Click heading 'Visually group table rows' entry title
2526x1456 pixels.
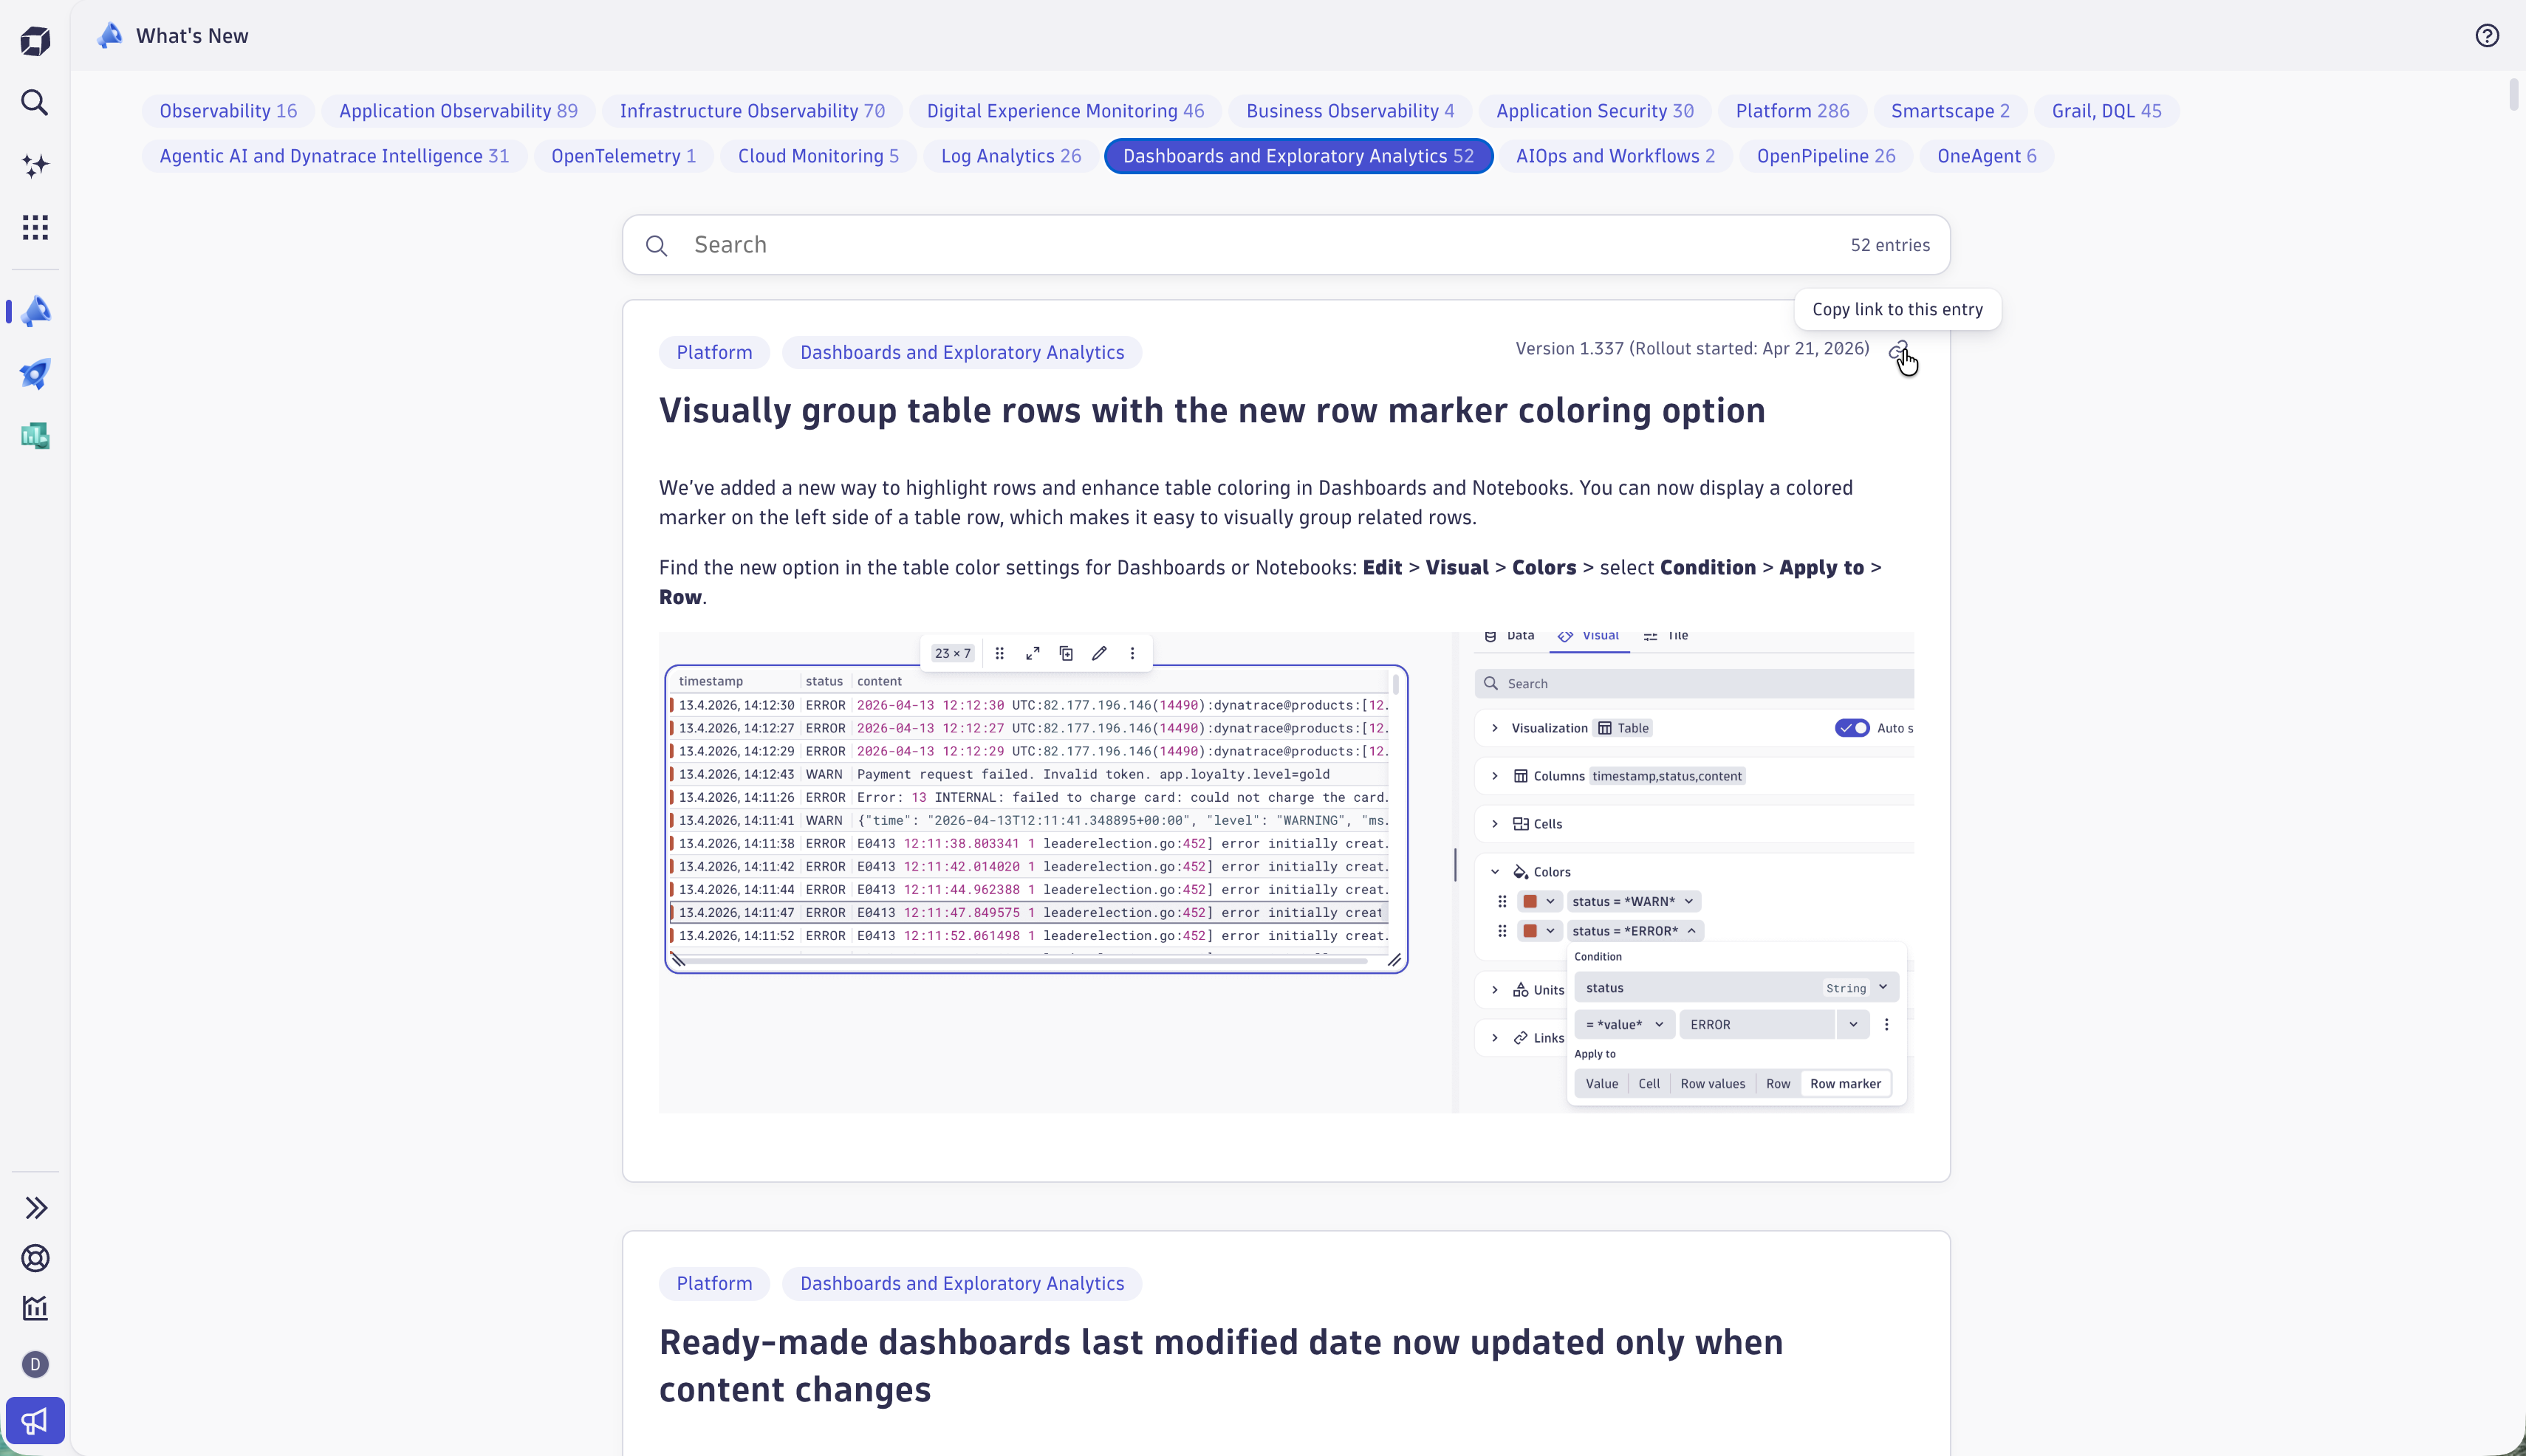pyautogui.click(x=1211, y=410)
